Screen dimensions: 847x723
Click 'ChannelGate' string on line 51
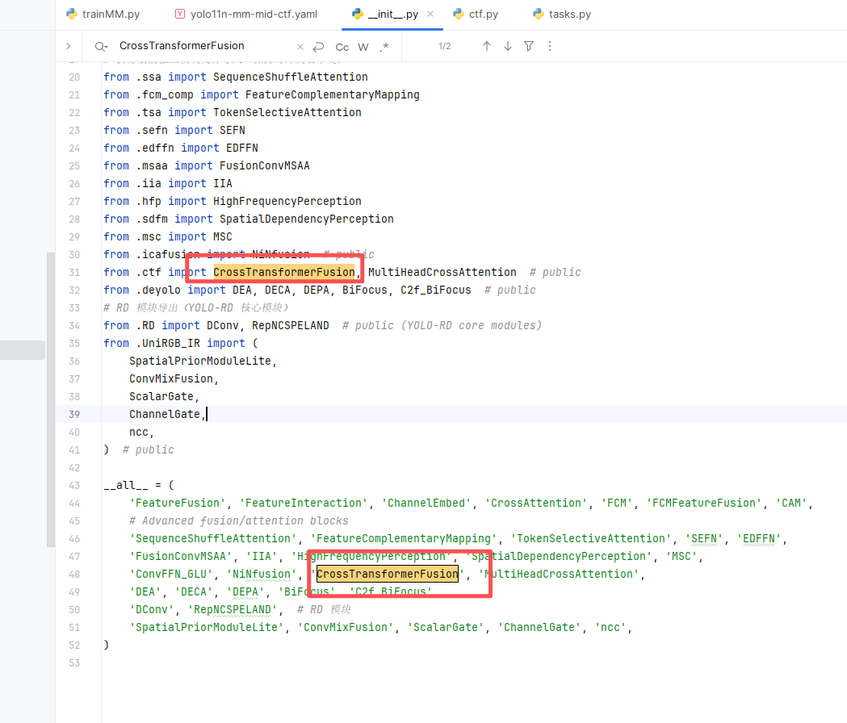(539, 628)
